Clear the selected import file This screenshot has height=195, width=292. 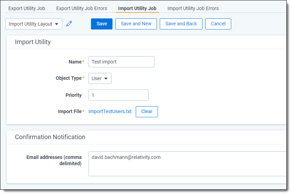[147, 112]
